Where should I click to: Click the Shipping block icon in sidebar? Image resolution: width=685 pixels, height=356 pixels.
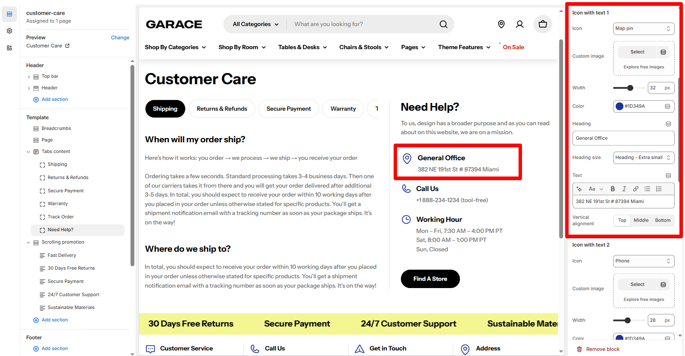tap(42, 165)
